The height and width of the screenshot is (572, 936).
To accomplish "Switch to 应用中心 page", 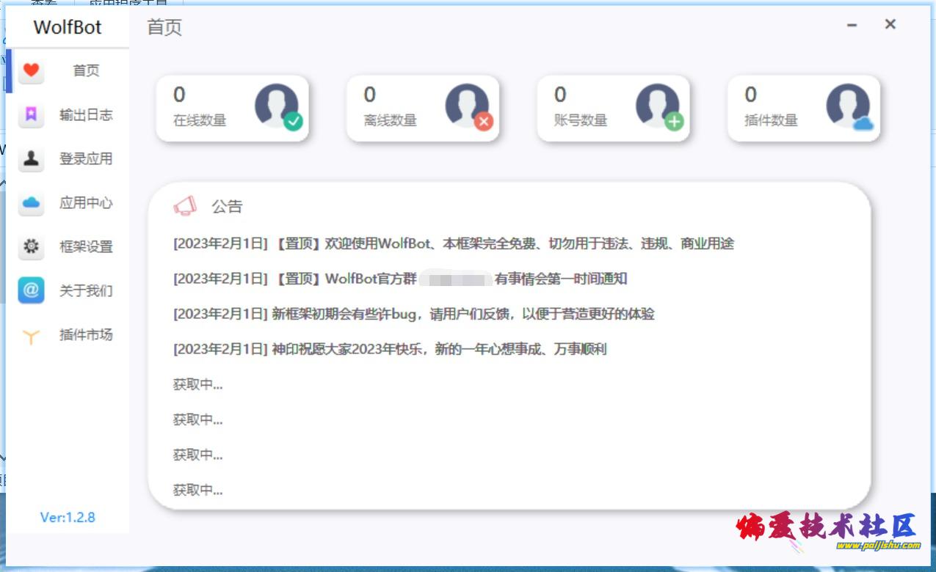I will 68,202.
